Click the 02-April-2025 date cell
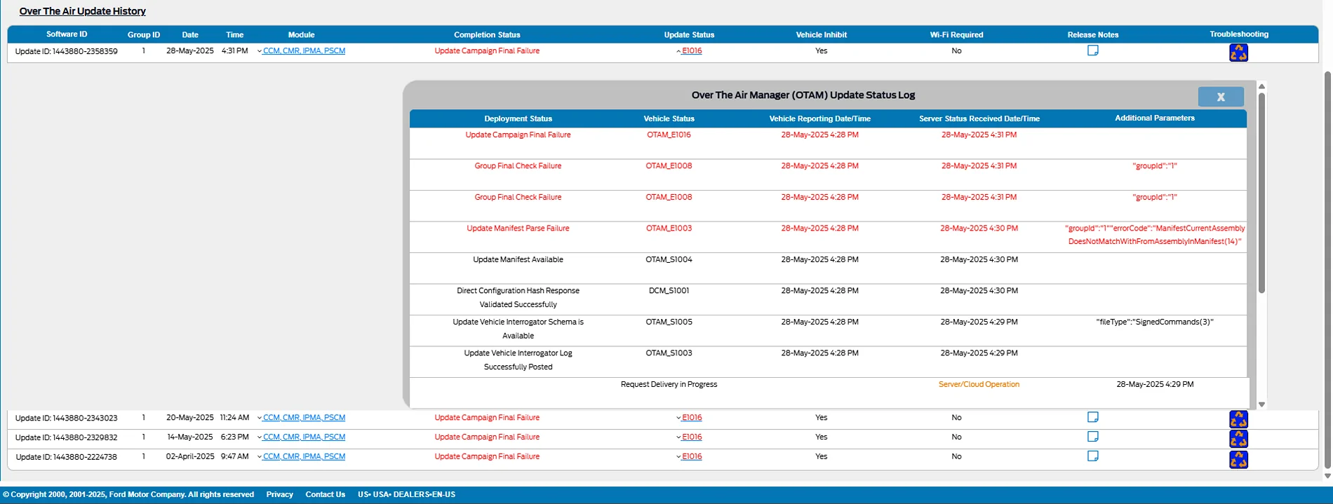This screenshot has width=1333, height=504. [190, 456]
